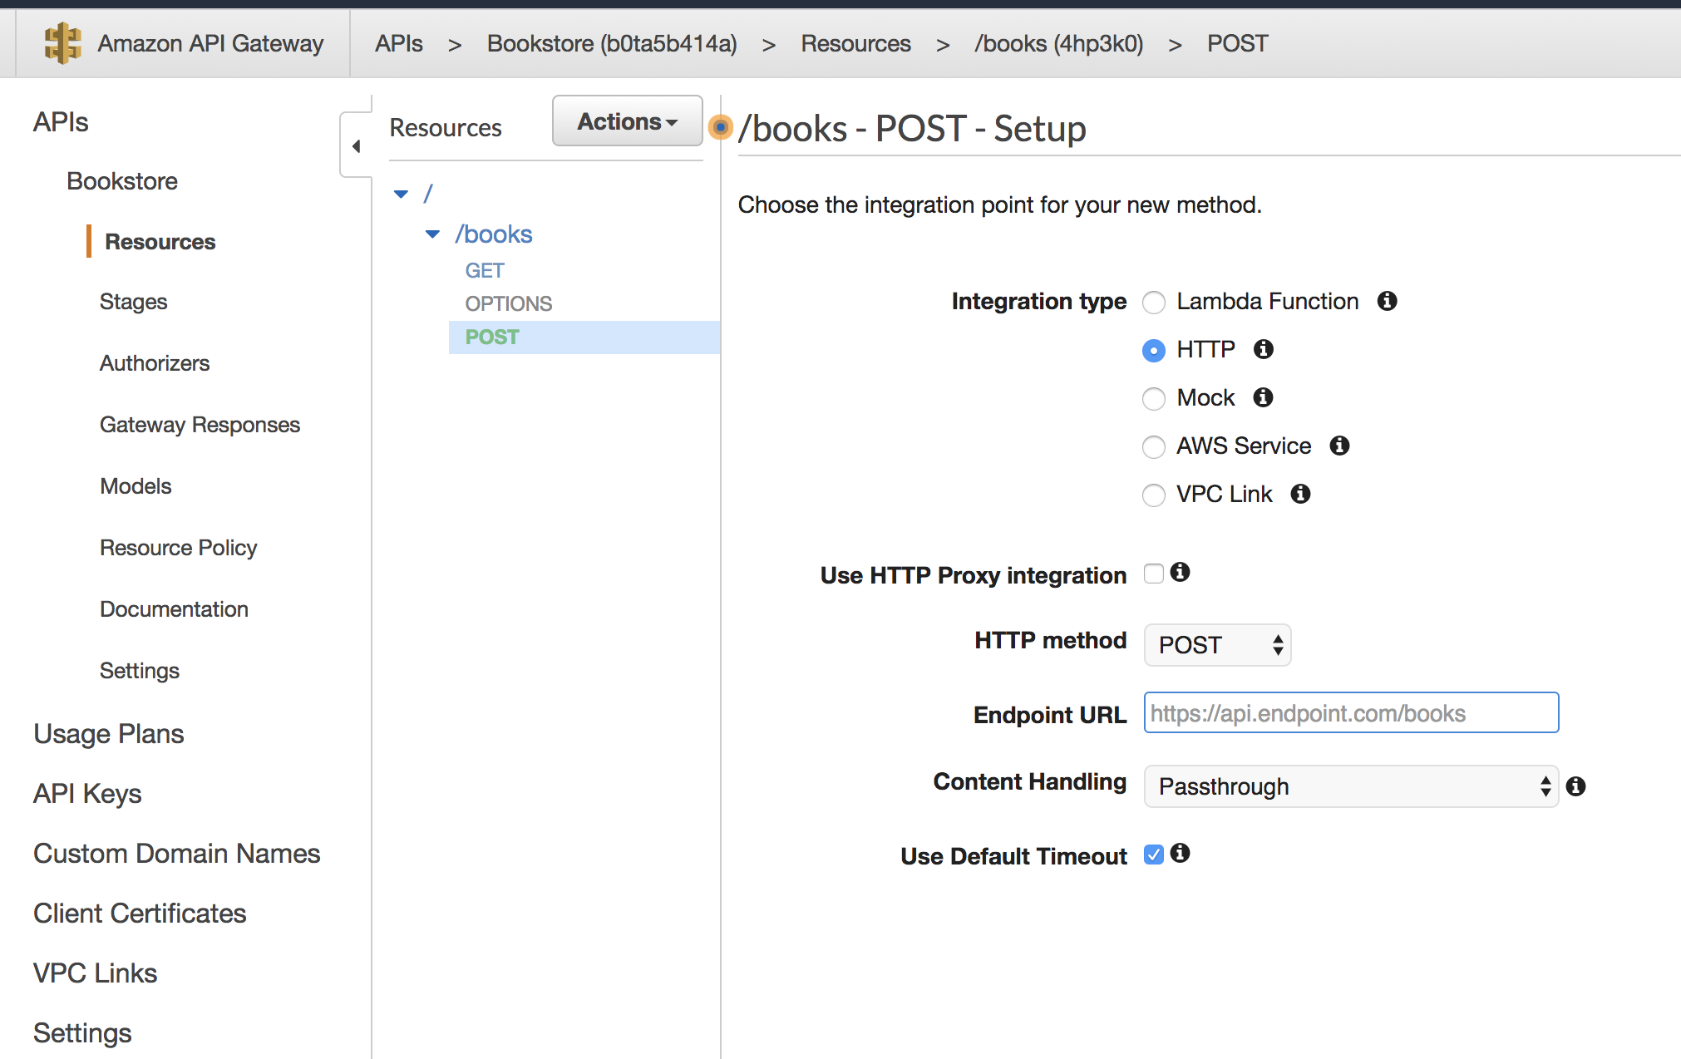Click info icon next to VPC Link
This screenshot has height=1059, width=1681.
(1300, 494)
